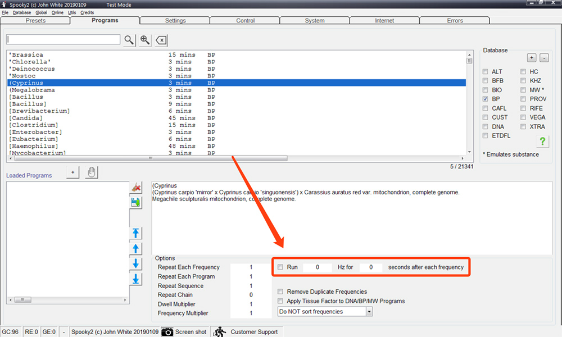Click the plus button under Database

click(532, 58)
